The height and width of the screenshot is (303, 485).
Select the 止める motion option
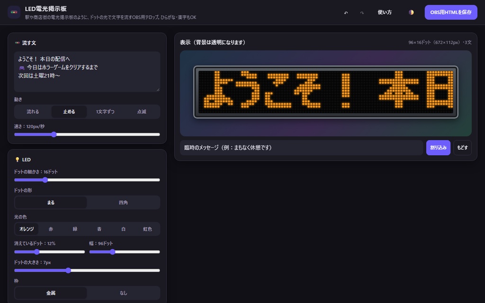[x=69, y=112]
